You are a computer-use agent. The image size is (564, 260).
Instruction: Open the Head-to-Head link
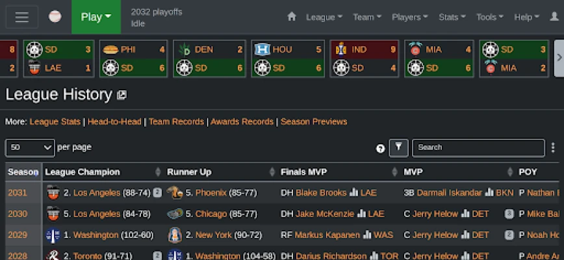tap(114, 122)
